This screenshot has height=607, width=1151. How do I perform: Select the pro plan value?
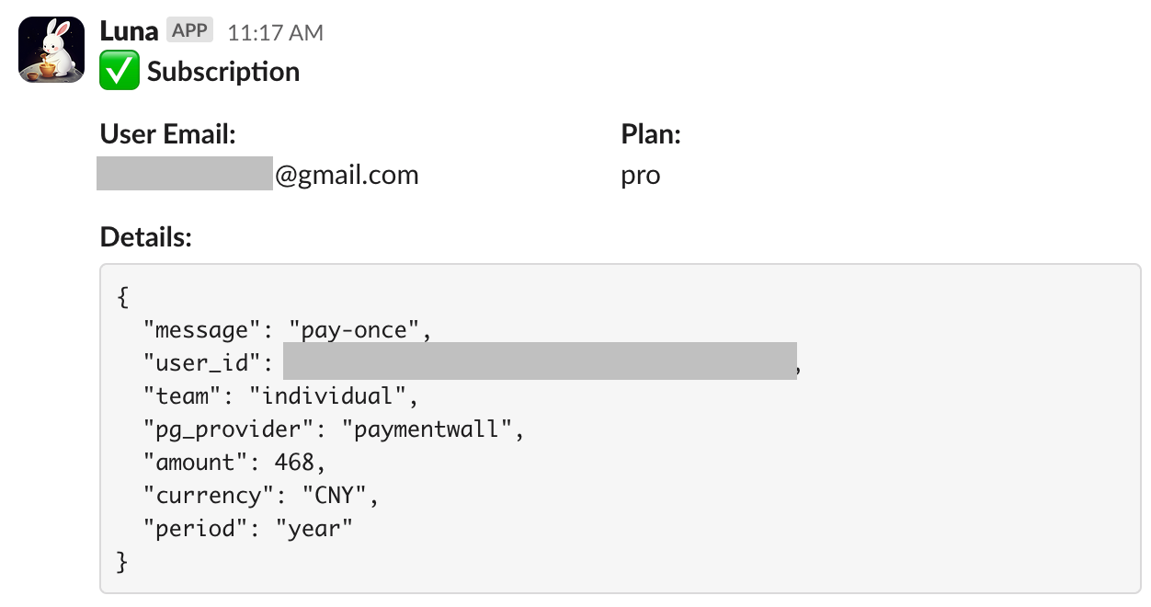click(x=641, y=176)
